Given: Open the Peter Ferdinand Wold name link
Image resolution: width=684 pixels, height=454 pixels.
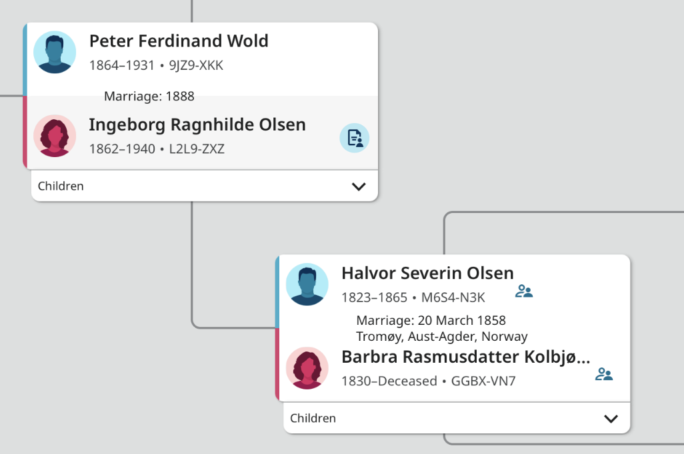Looking at the screenshot, I should [179, 41].
